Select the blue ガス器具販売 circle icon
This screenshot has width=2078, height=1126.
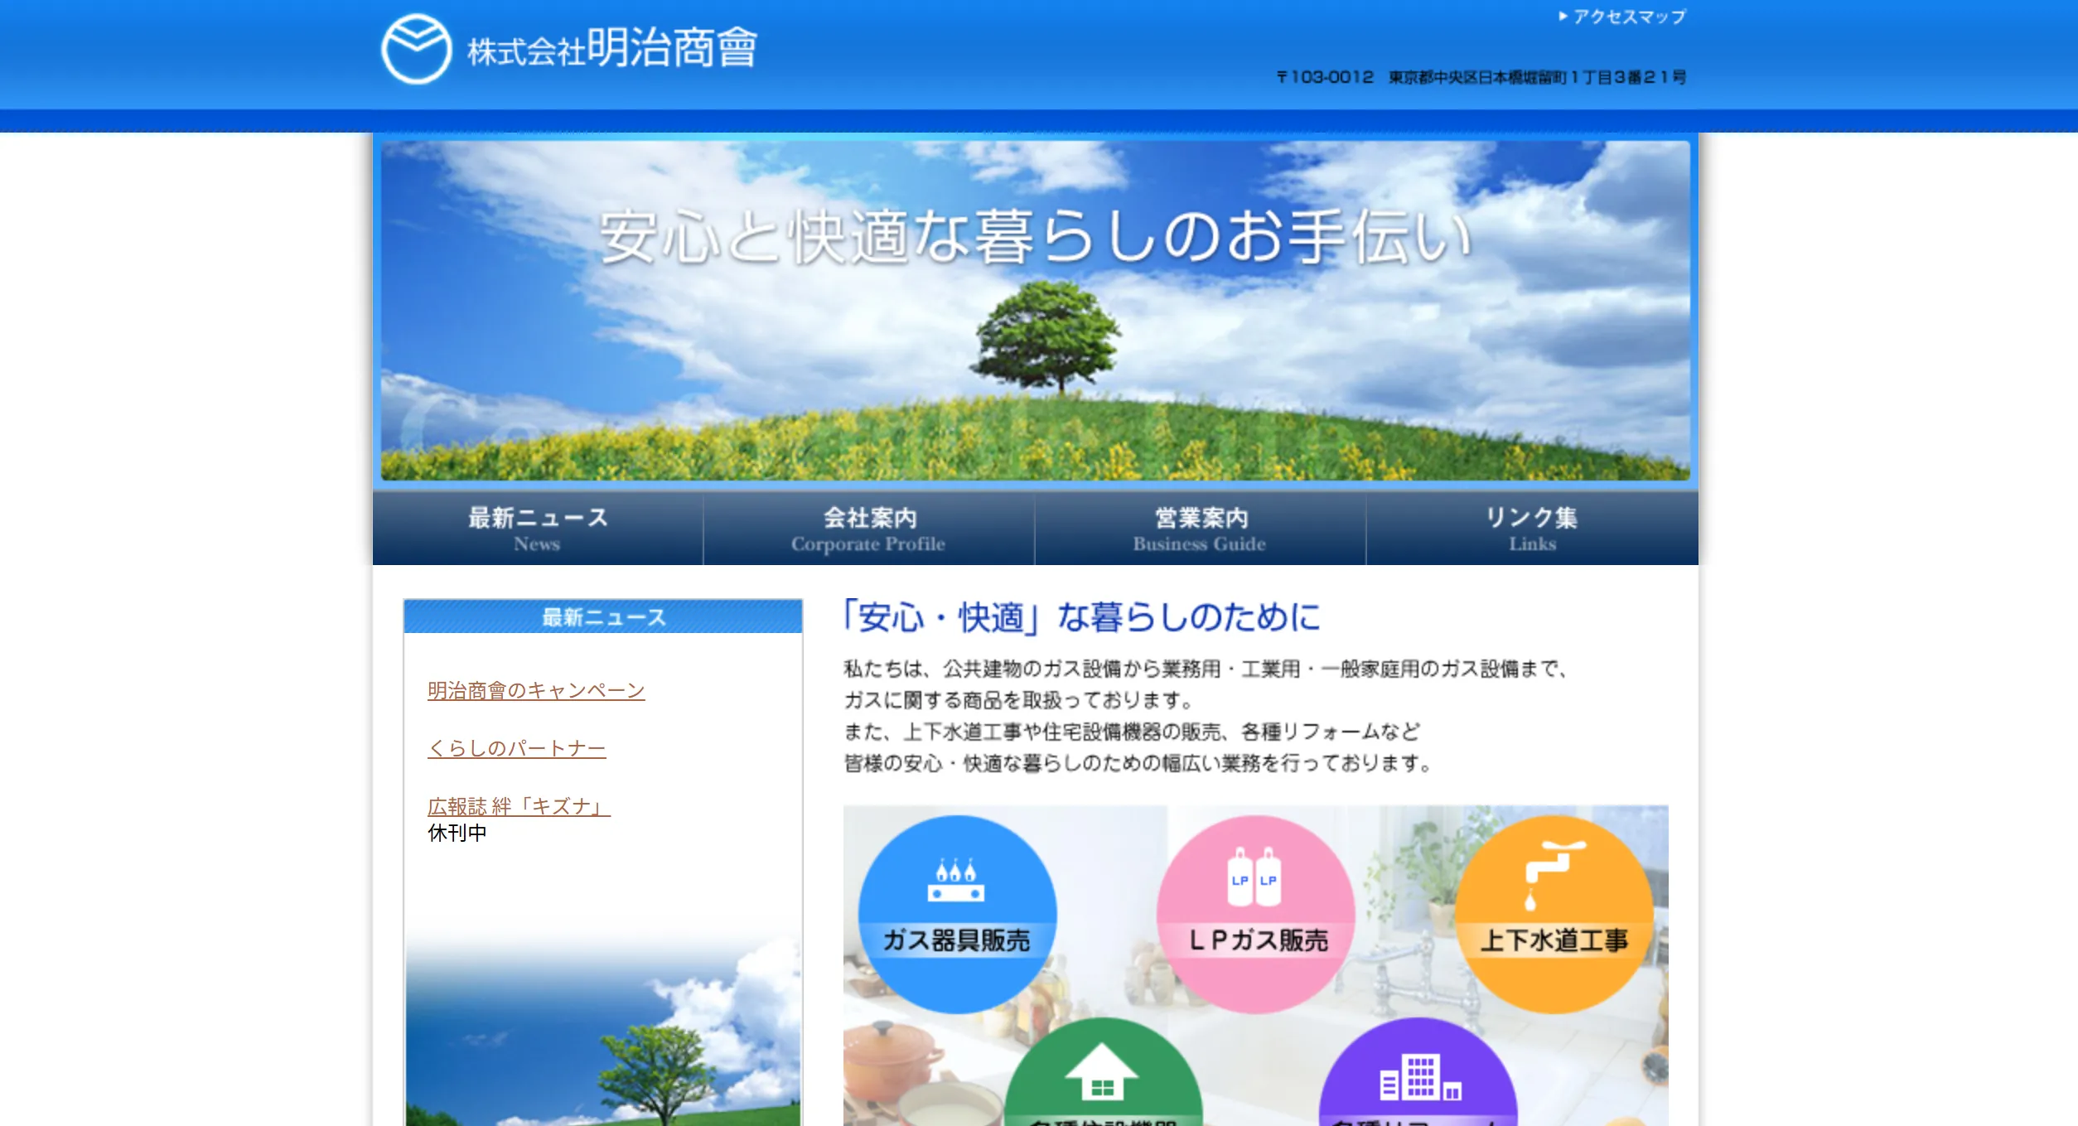tap(957, 914)
